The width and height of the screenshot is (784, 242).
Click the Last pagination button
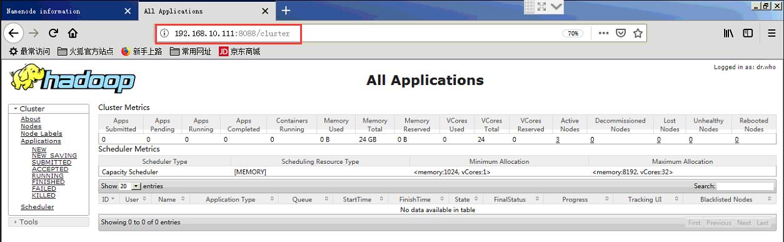pos(763,223)
